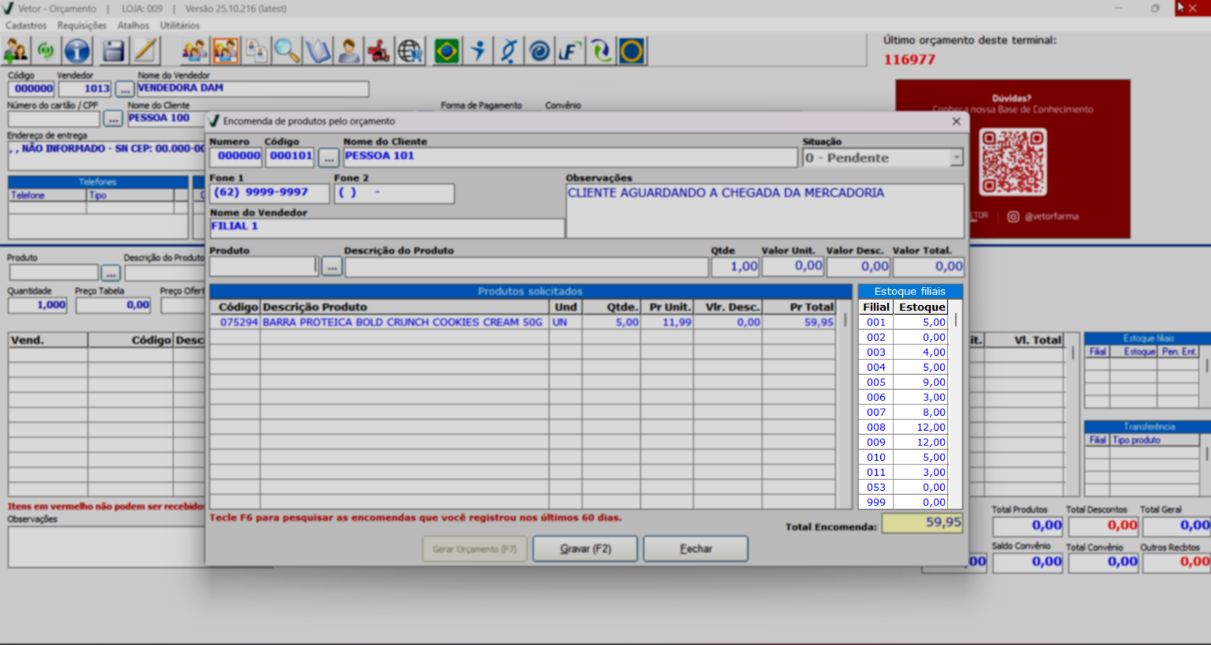Open the Cadastros menu
This screenshot has height=645, width=1211.
point(26,25)
